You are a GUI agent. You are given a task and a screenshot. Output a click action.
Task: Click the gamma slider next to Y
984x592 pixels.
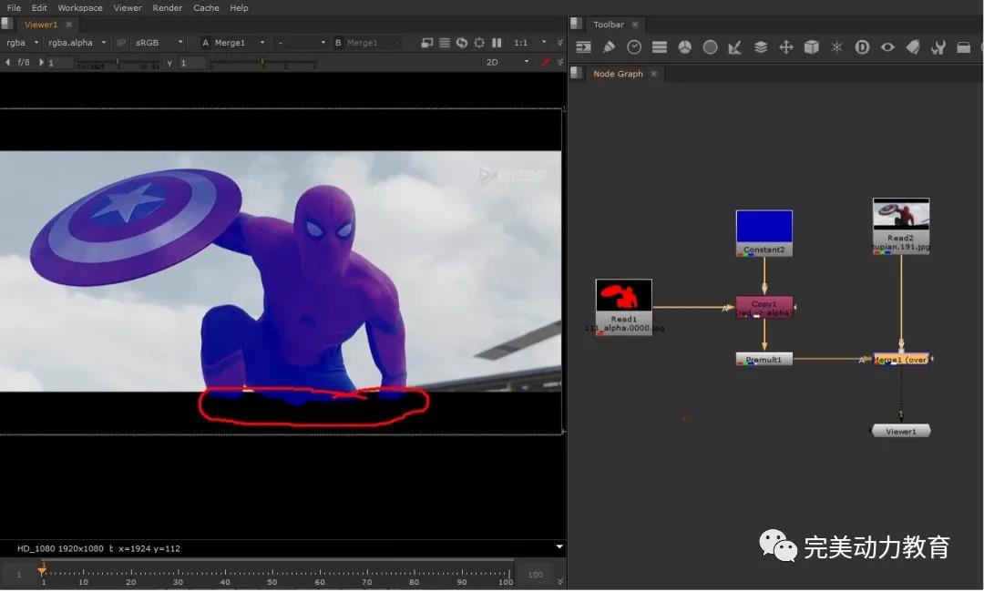coord(263,62)
